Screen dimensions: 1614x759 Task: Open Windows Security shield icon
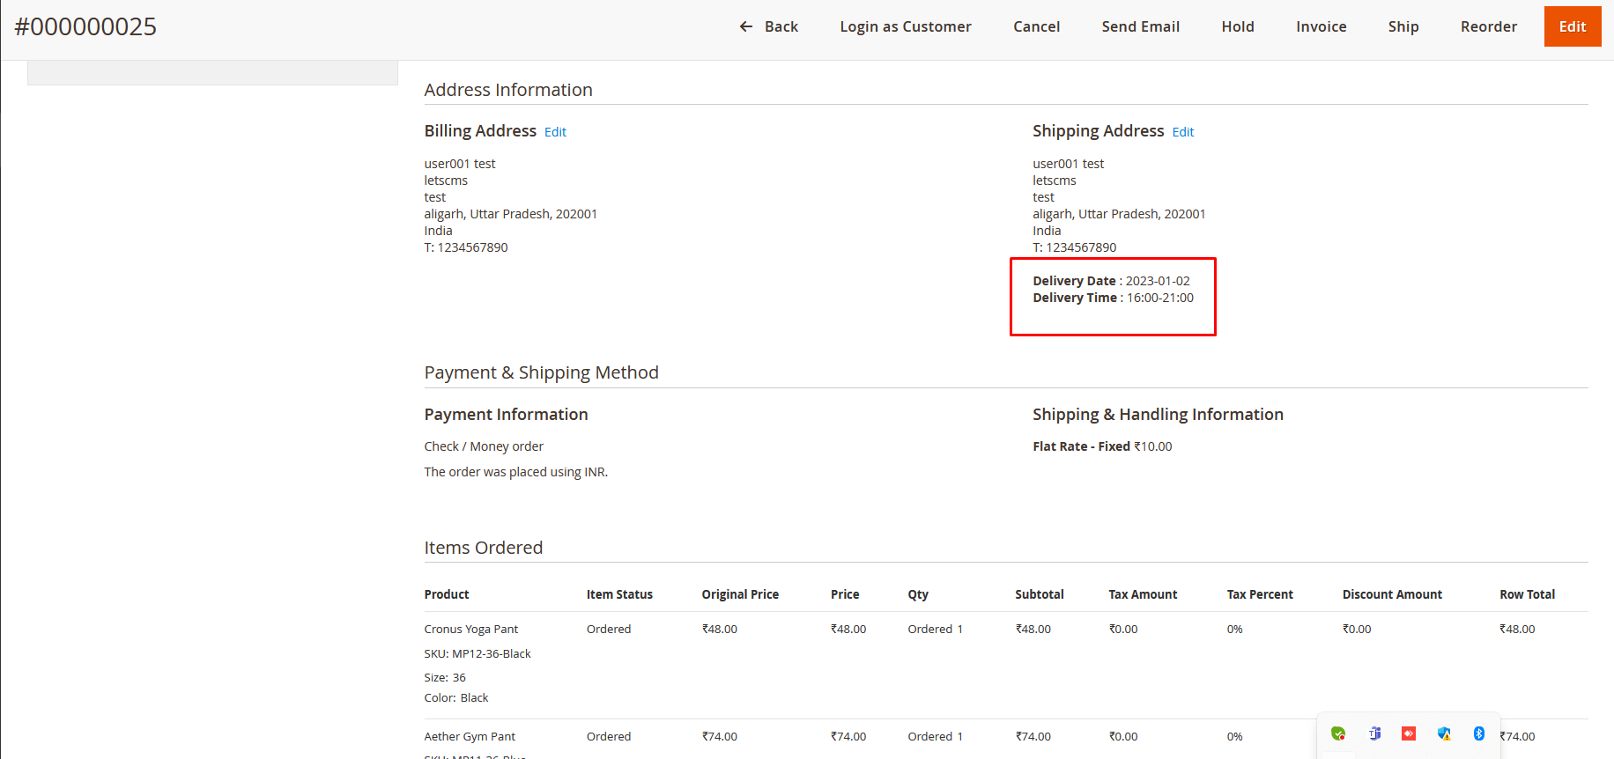click(x=1444, y=733)
